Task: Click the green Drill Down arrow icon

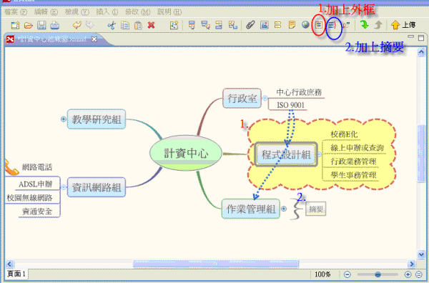Action: point(365,25)
